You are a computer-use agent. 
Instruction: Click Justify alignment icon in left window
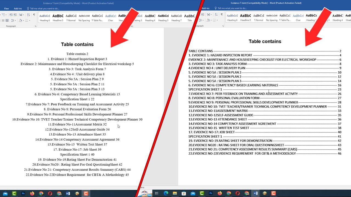3,21
